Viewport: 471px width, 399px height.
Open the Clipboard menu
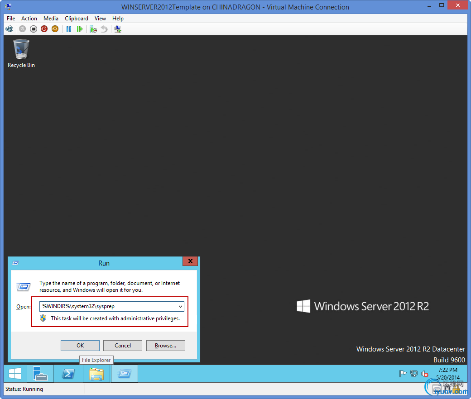coord(77,18)
